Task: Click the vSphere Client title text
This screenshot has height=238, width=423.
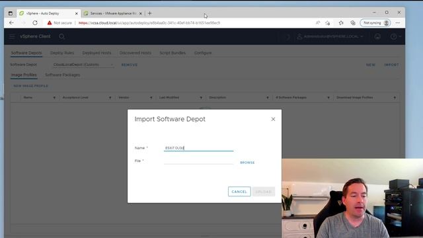Action: [35, 36]
